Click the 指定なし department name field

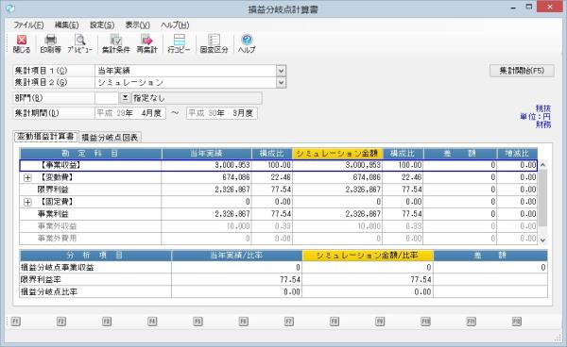(197, 98)
